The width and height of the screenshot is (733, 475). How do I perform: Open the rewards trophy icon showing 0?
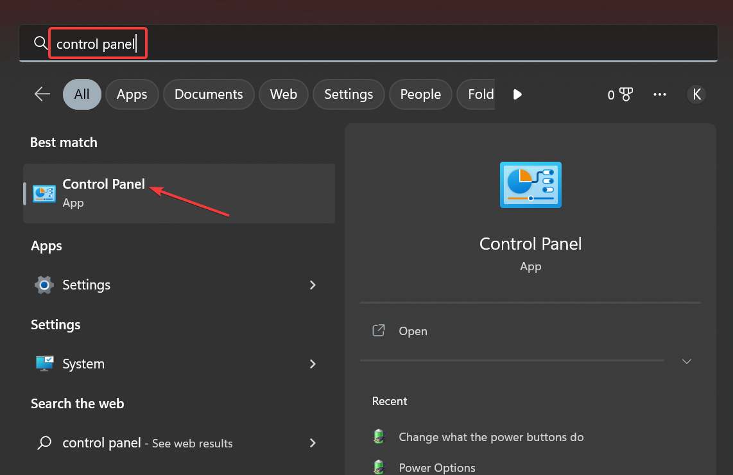[x=620, y=94]
